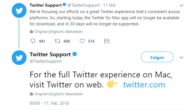Open Twitter Support avatar in first tweet
This screenshot has height=110, width=193.
[x=19, y=10]
